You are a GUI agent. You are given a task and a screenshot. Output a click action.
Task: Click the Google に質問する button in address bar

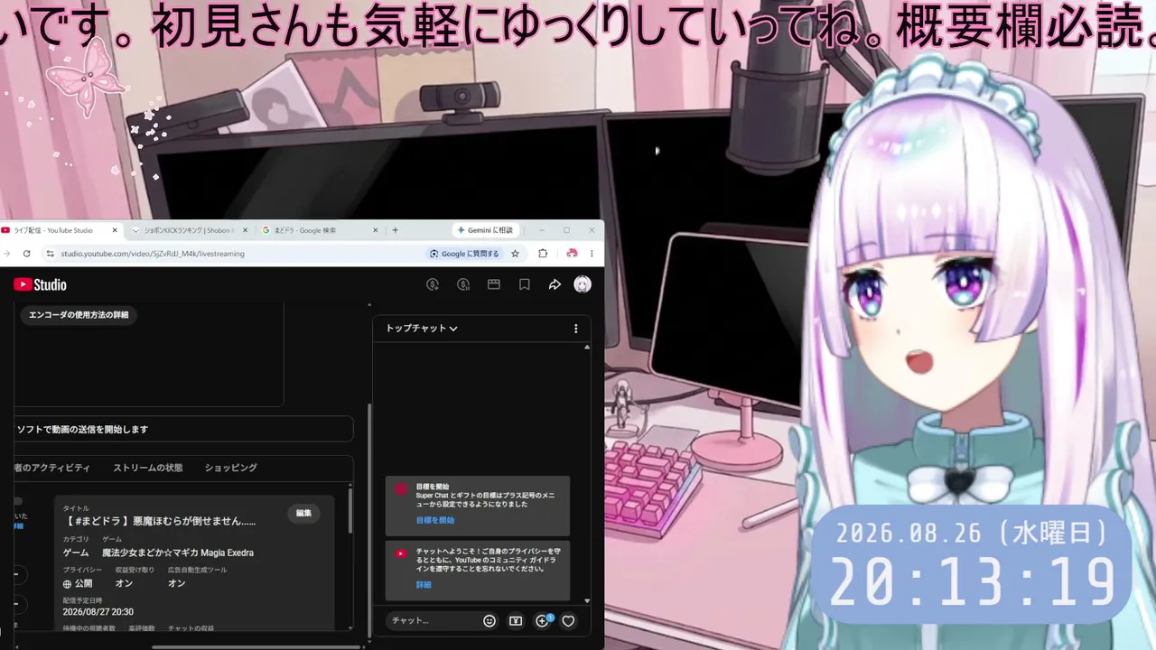click(465, 254)
